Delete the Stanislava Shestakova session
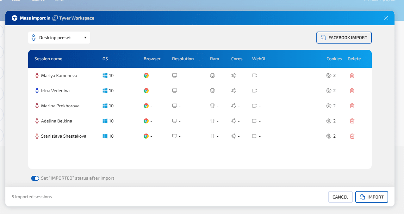 [x=352, y=136]
